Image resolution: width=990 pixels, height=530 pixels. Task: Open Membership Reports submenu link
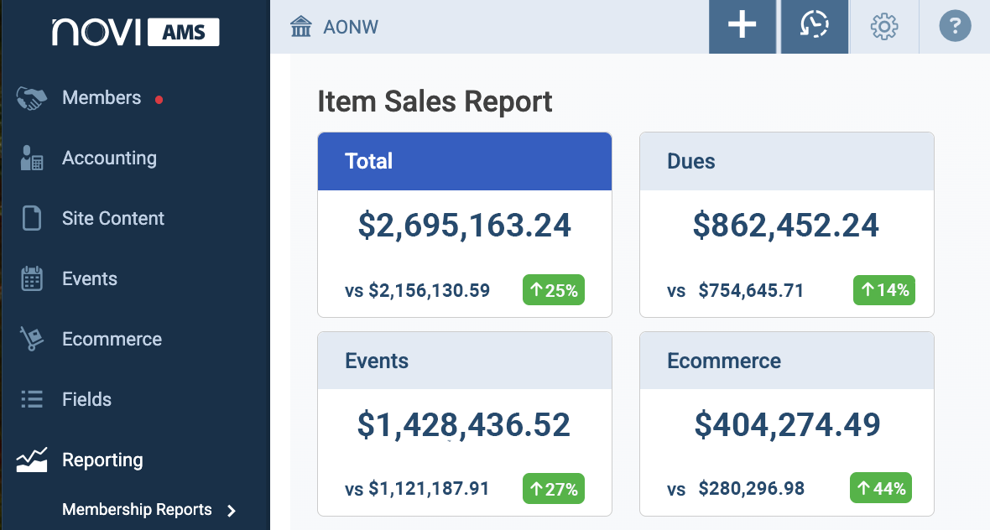(137, 509)
